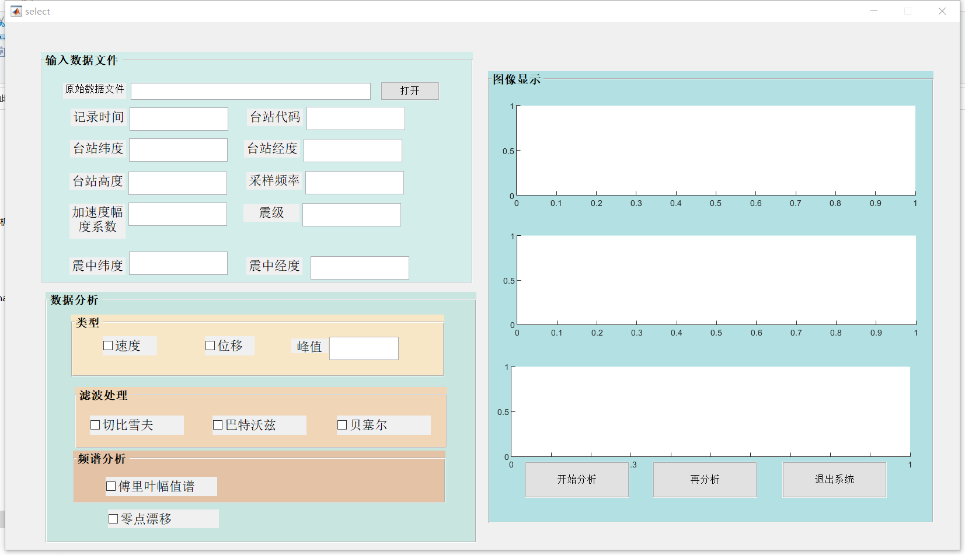The width and height of the screenshot is (965, 555).
Task: Click the 震级 input field
Action: coord(351,215)
